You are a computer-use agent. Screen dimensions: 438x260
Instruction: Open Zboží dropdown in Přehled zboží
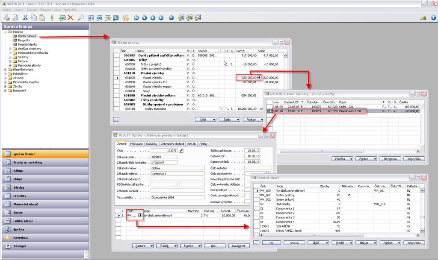point(318,243)
